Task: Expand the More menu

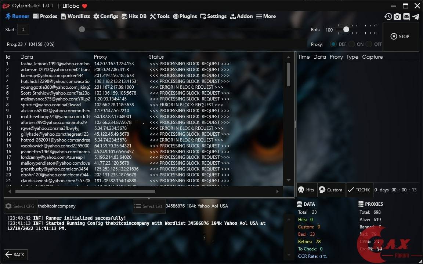Action: tap(266, 16)
